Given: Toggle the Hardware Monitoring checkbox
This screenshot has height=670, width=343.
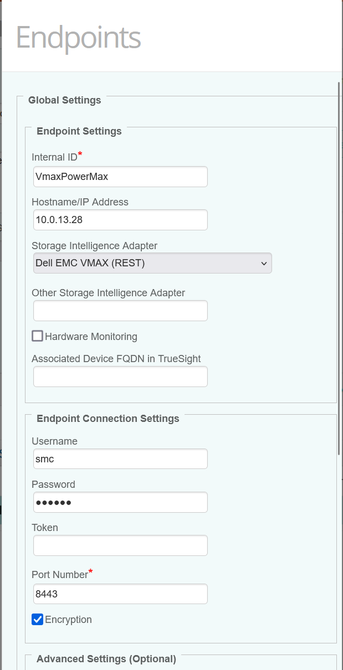Looking at the screenshot, I should pos(37,336).
